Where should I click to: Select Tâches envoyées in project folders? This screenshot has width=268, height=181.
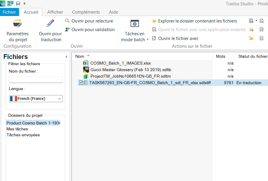point(23,135)
